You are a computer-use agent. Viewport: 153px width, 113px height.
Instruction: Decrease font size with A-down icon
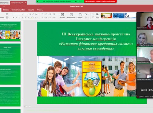pyautogui.click(x=33, y=14)
